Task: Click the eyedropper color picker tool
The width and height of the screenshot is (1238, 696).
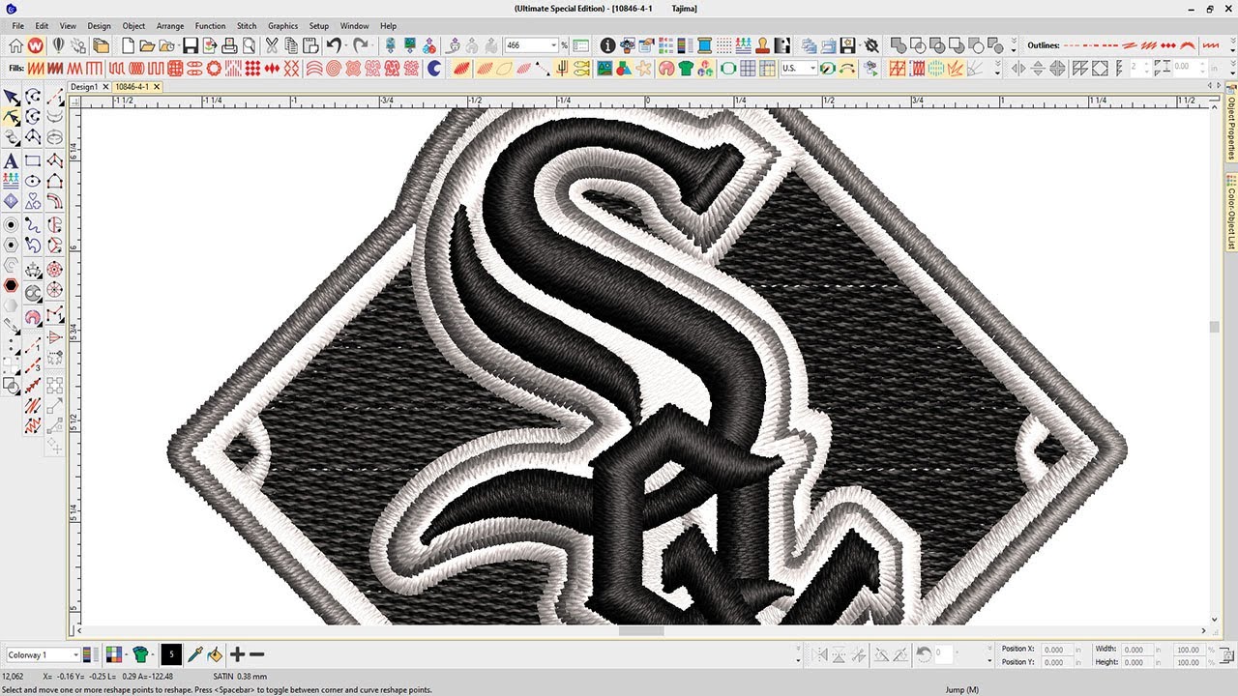Action: coord(195,654)
